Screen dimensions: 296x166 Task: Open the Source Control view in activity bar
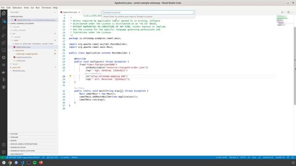4,20
